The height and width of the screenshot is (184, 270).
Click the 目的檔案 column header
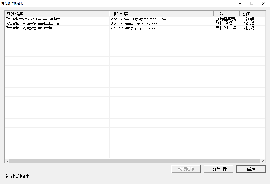(x=161, y=14)
